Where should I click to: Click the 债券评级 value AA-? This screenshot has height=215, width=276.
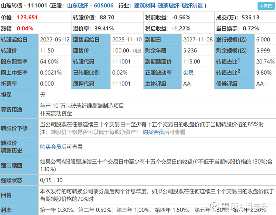pos(261,84)
